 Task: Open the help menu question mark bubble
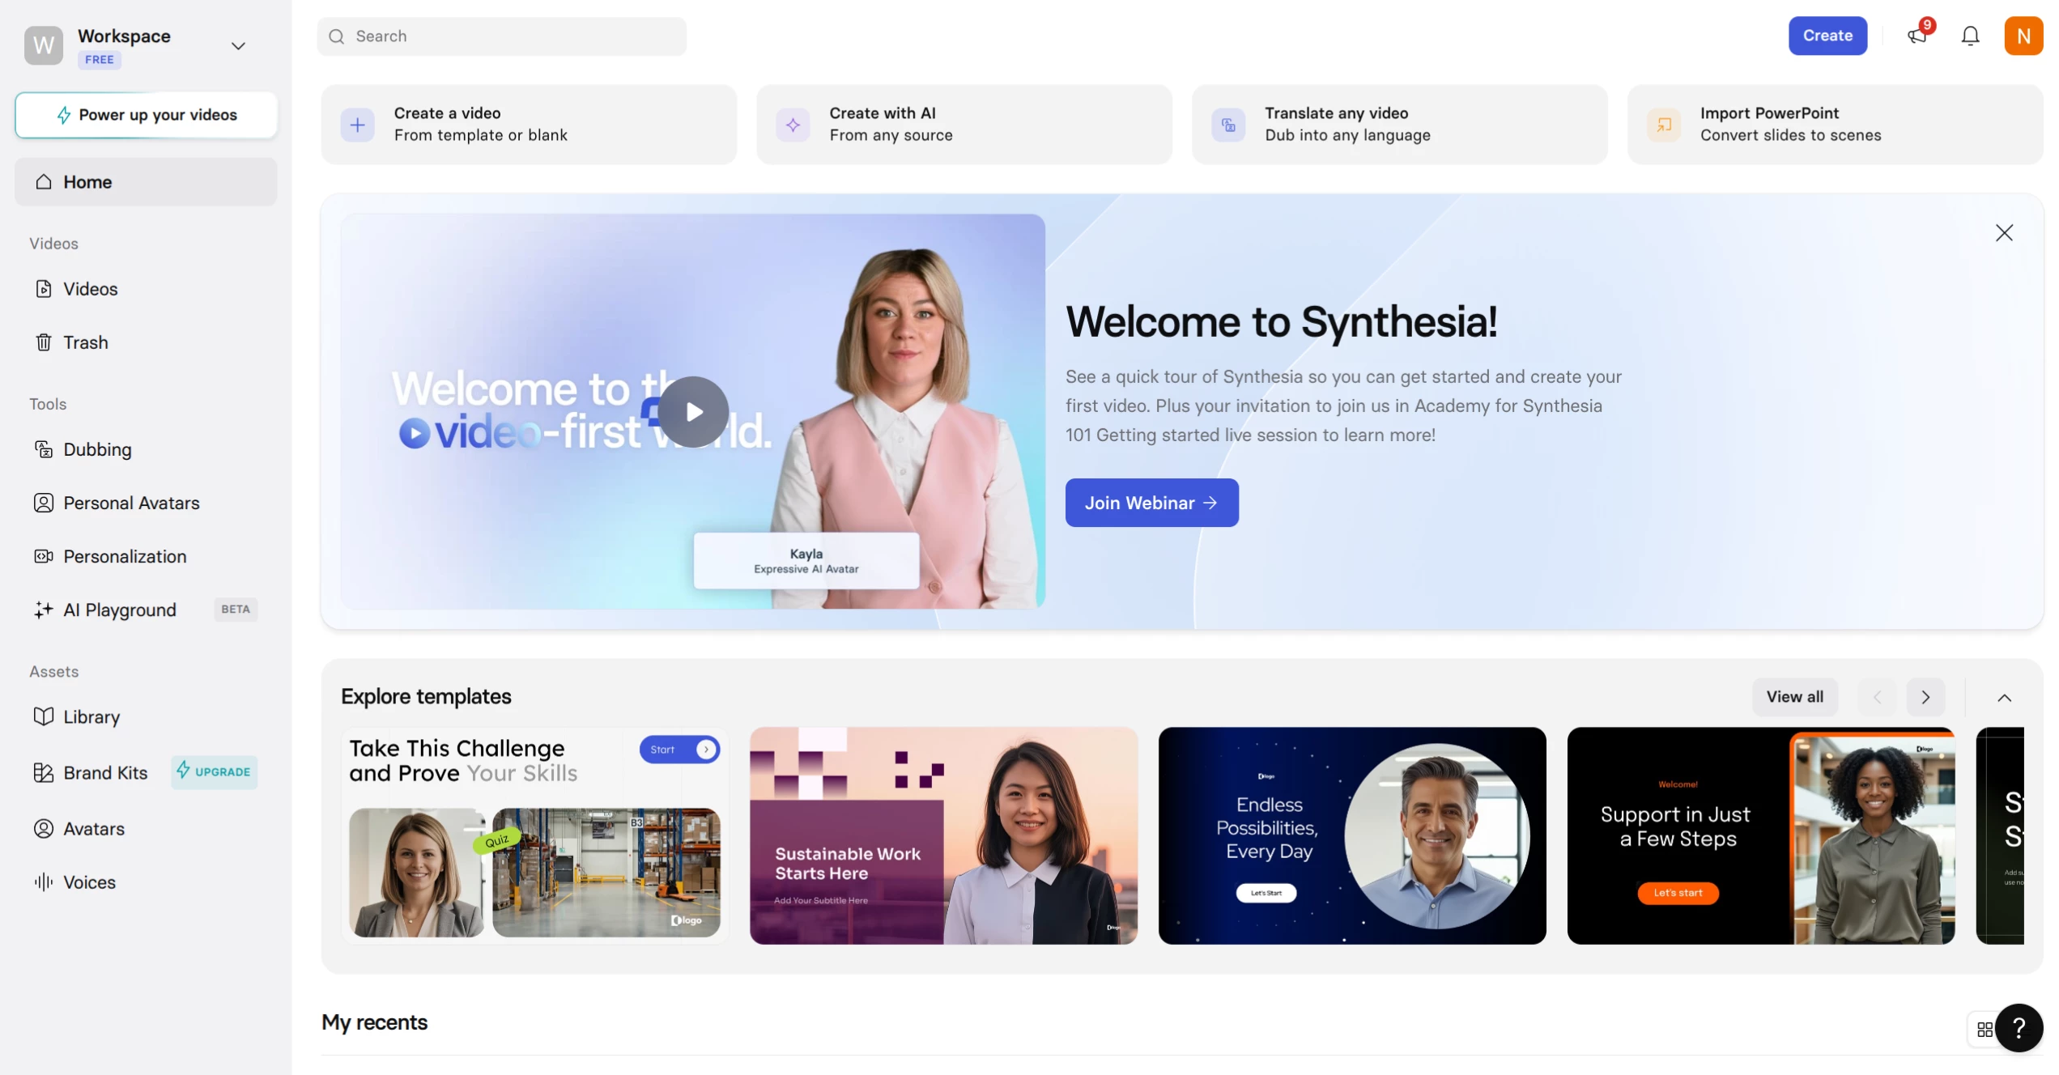tap(2019, 1028)
